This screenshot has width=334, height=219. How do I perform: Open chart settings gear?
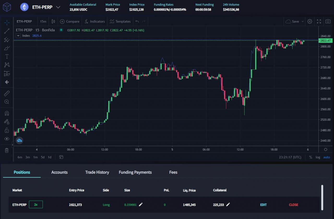(x=310, y=21)
